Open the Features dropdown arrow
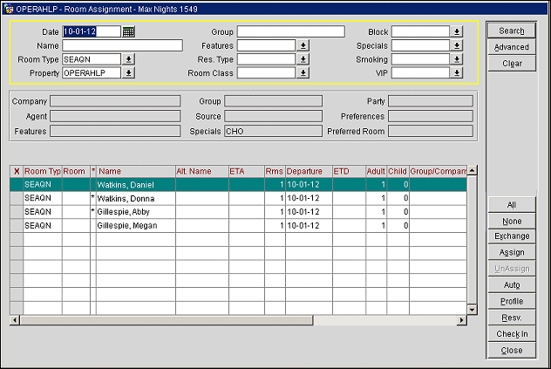 [x=303, y=45]
